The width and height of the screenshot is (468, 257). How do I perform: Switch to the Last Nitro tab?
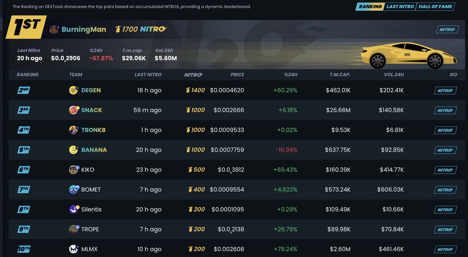(x=399, y=7)
